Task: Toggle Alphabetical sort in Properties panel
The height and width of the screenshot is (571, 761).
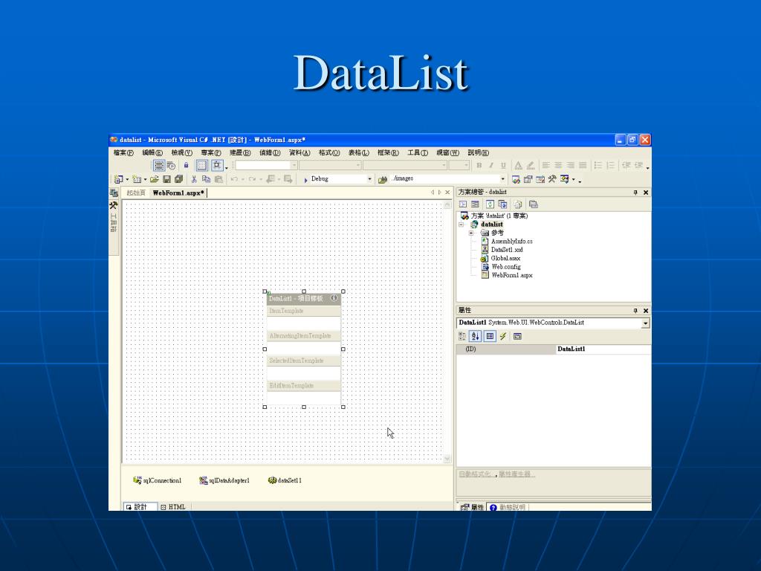Action: pos(475,336)
